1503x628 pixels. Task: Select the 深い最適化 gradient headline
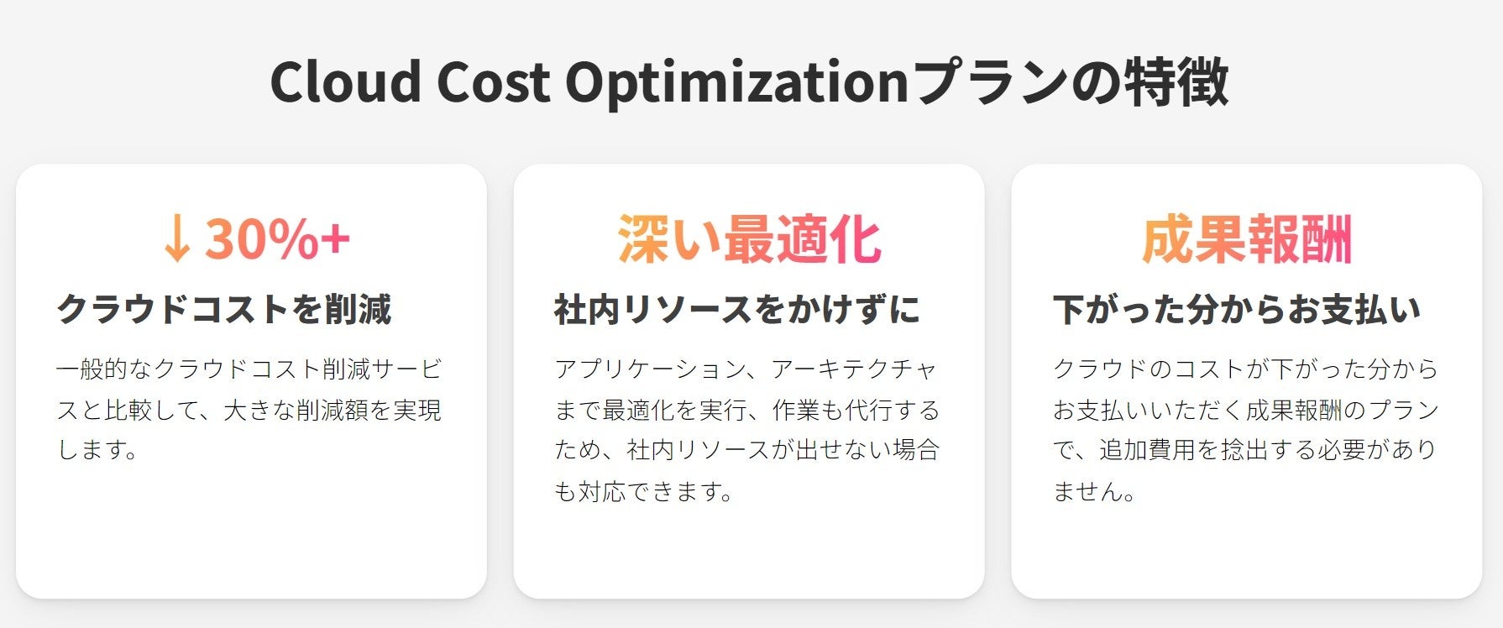point(749,239)
